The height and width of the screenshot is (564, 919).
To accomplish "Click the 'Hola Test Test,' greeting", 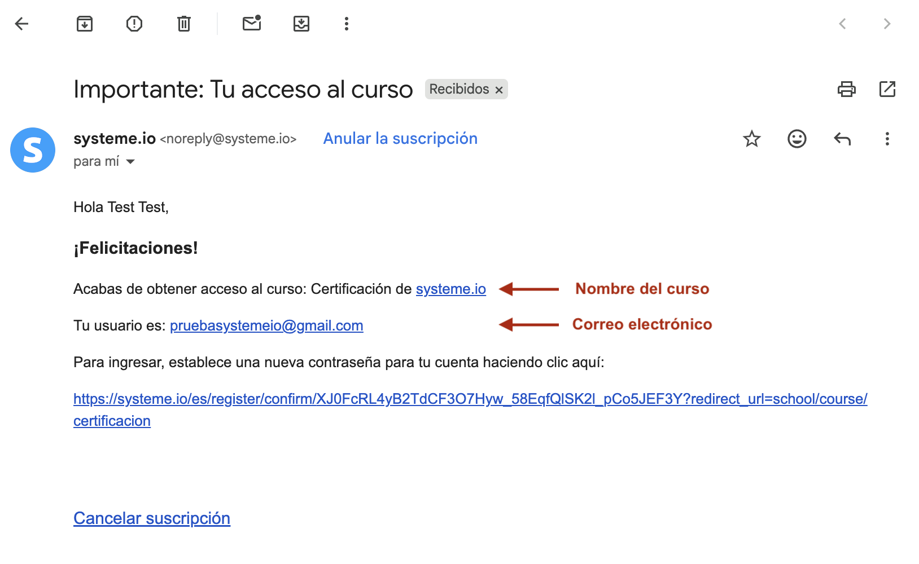I will click(121, 207).
